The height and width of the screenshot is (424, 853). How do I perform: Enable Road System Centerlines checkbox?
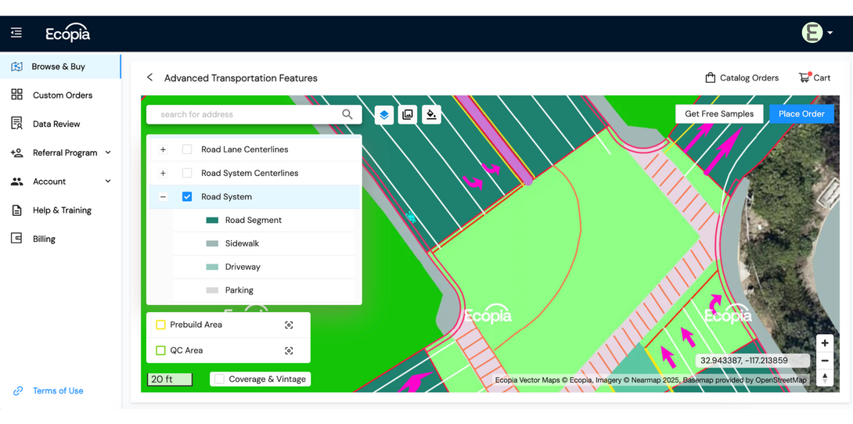pyautogui.click(x=187, y=173)
